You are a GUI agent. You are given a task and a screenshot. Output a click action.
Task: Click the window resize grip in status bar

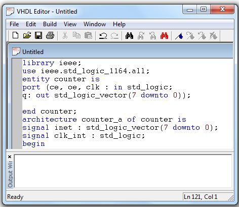coord(230,197)
